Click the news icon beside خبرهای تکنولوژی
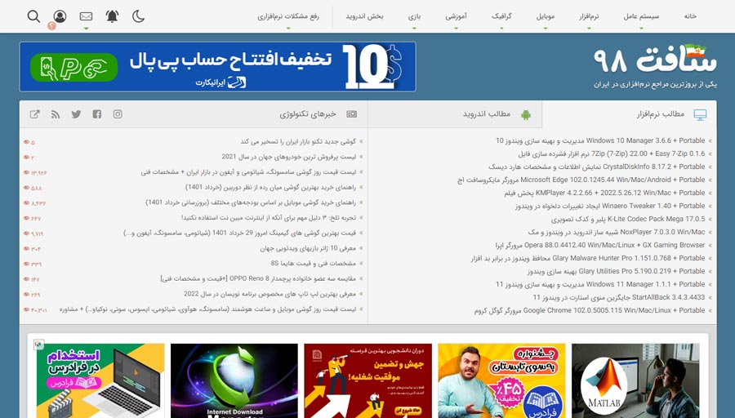The width and height of the screenshot is (735, 418). pos(351,113)
